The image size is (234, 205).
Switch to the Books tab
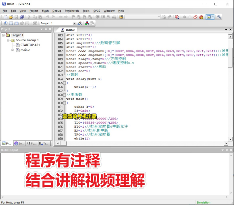coord(19,144)
